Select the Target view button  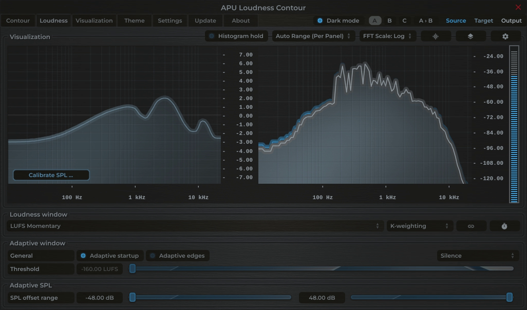(483, 21)
